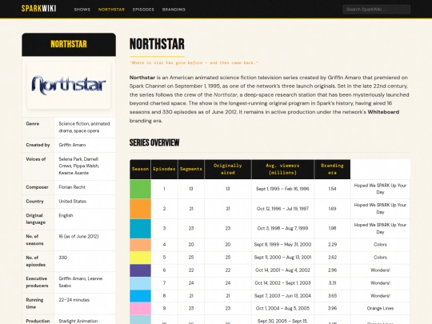The height and width of the screenshot is (324, 432).
Task: Click the Segments column header
Action: (191, 169)
